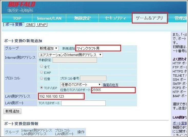Image resolution: width=188 pixels, height=137 pixels.
Task: Select the DMZ sub-tab
Action: point(30,25)
